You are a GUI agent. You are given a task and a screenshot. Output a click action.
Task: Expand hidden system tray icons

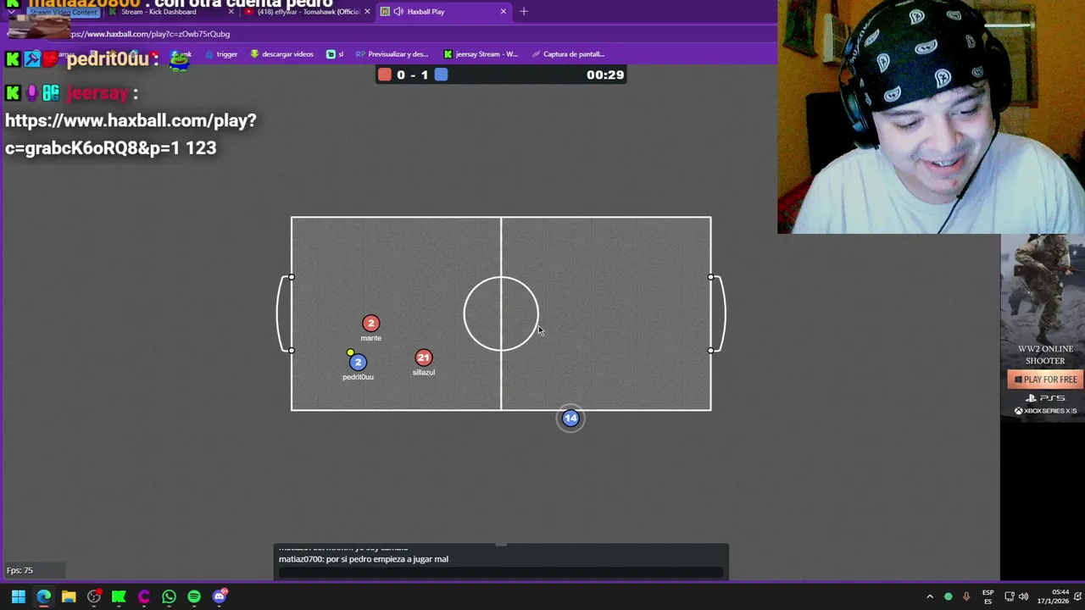coord(930,596)
